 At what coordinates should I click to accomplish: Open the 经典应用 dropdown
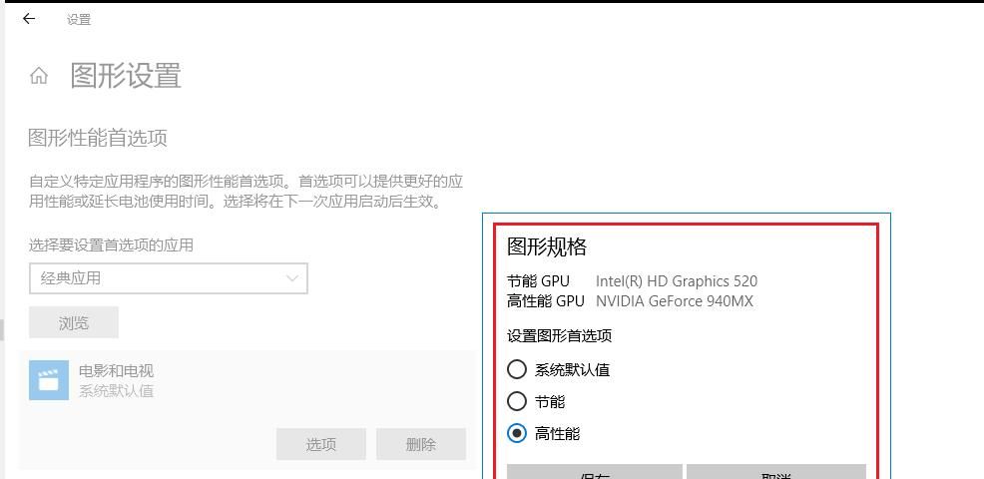pos(169,278)
